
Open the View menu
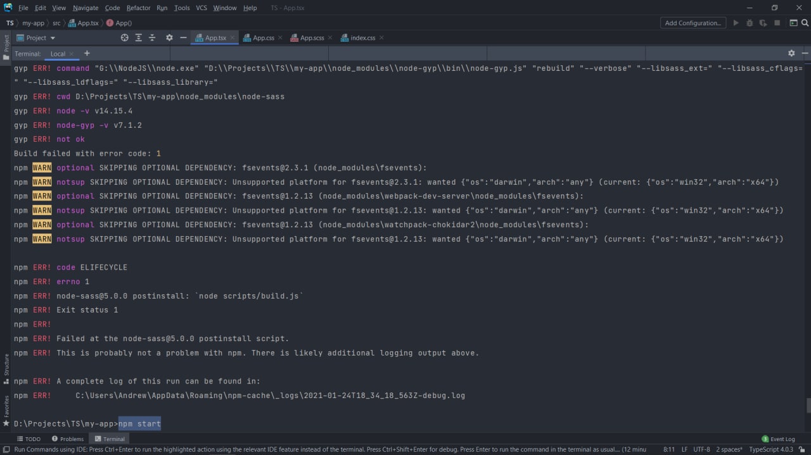coord(59,8)
